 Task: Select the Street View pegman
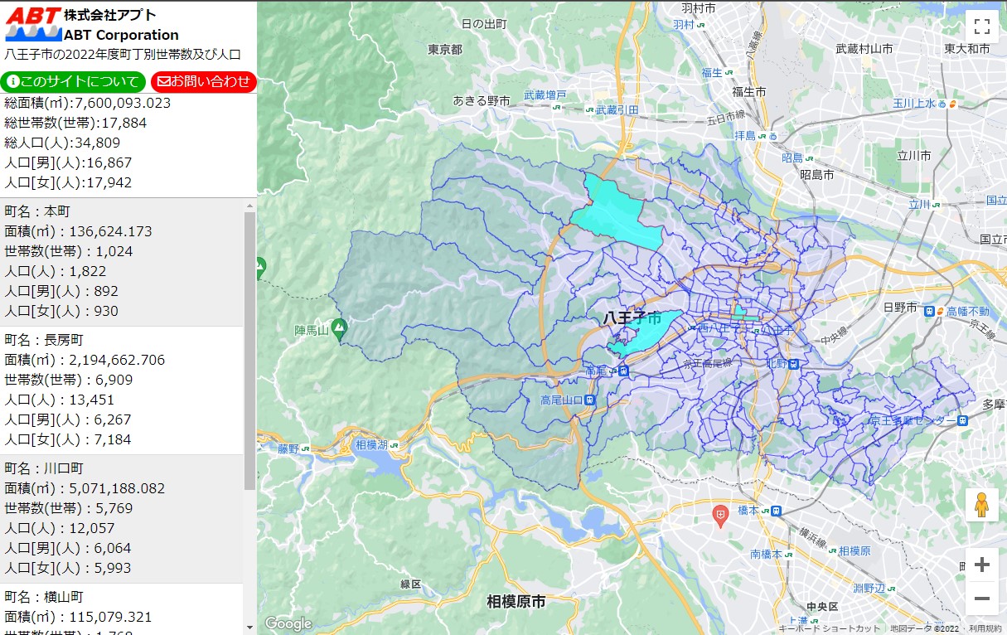point(981,505)
